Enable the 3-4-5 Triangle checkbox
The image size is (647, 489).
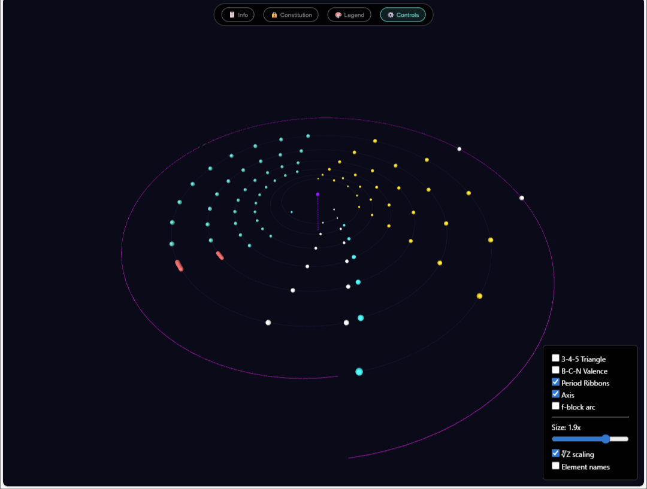coord(555,359)
